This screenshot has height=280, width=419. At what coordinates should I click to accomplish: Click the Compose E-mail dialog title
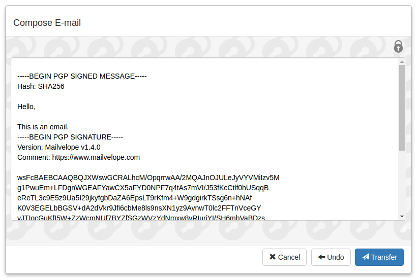[47, 23]
